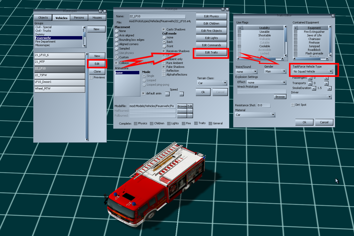Switch to the Persons tab
Image resolution: width=354 pixels, height=236 pixels.
pos(79,18)
